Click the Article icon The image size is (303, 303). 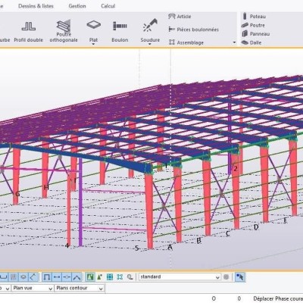coord(172,17)
